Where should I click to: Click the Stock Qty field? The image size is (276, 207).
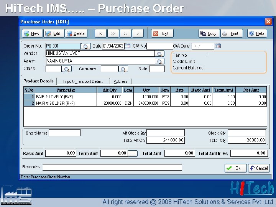[247, 133]
